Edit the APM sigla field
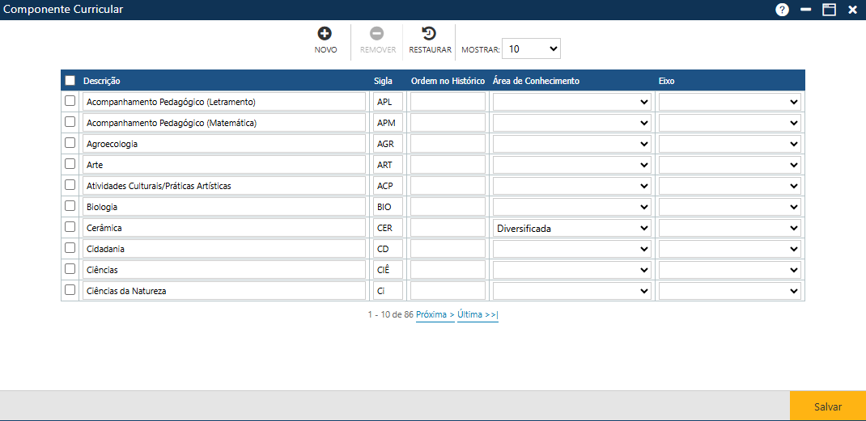 click(388, 123)
